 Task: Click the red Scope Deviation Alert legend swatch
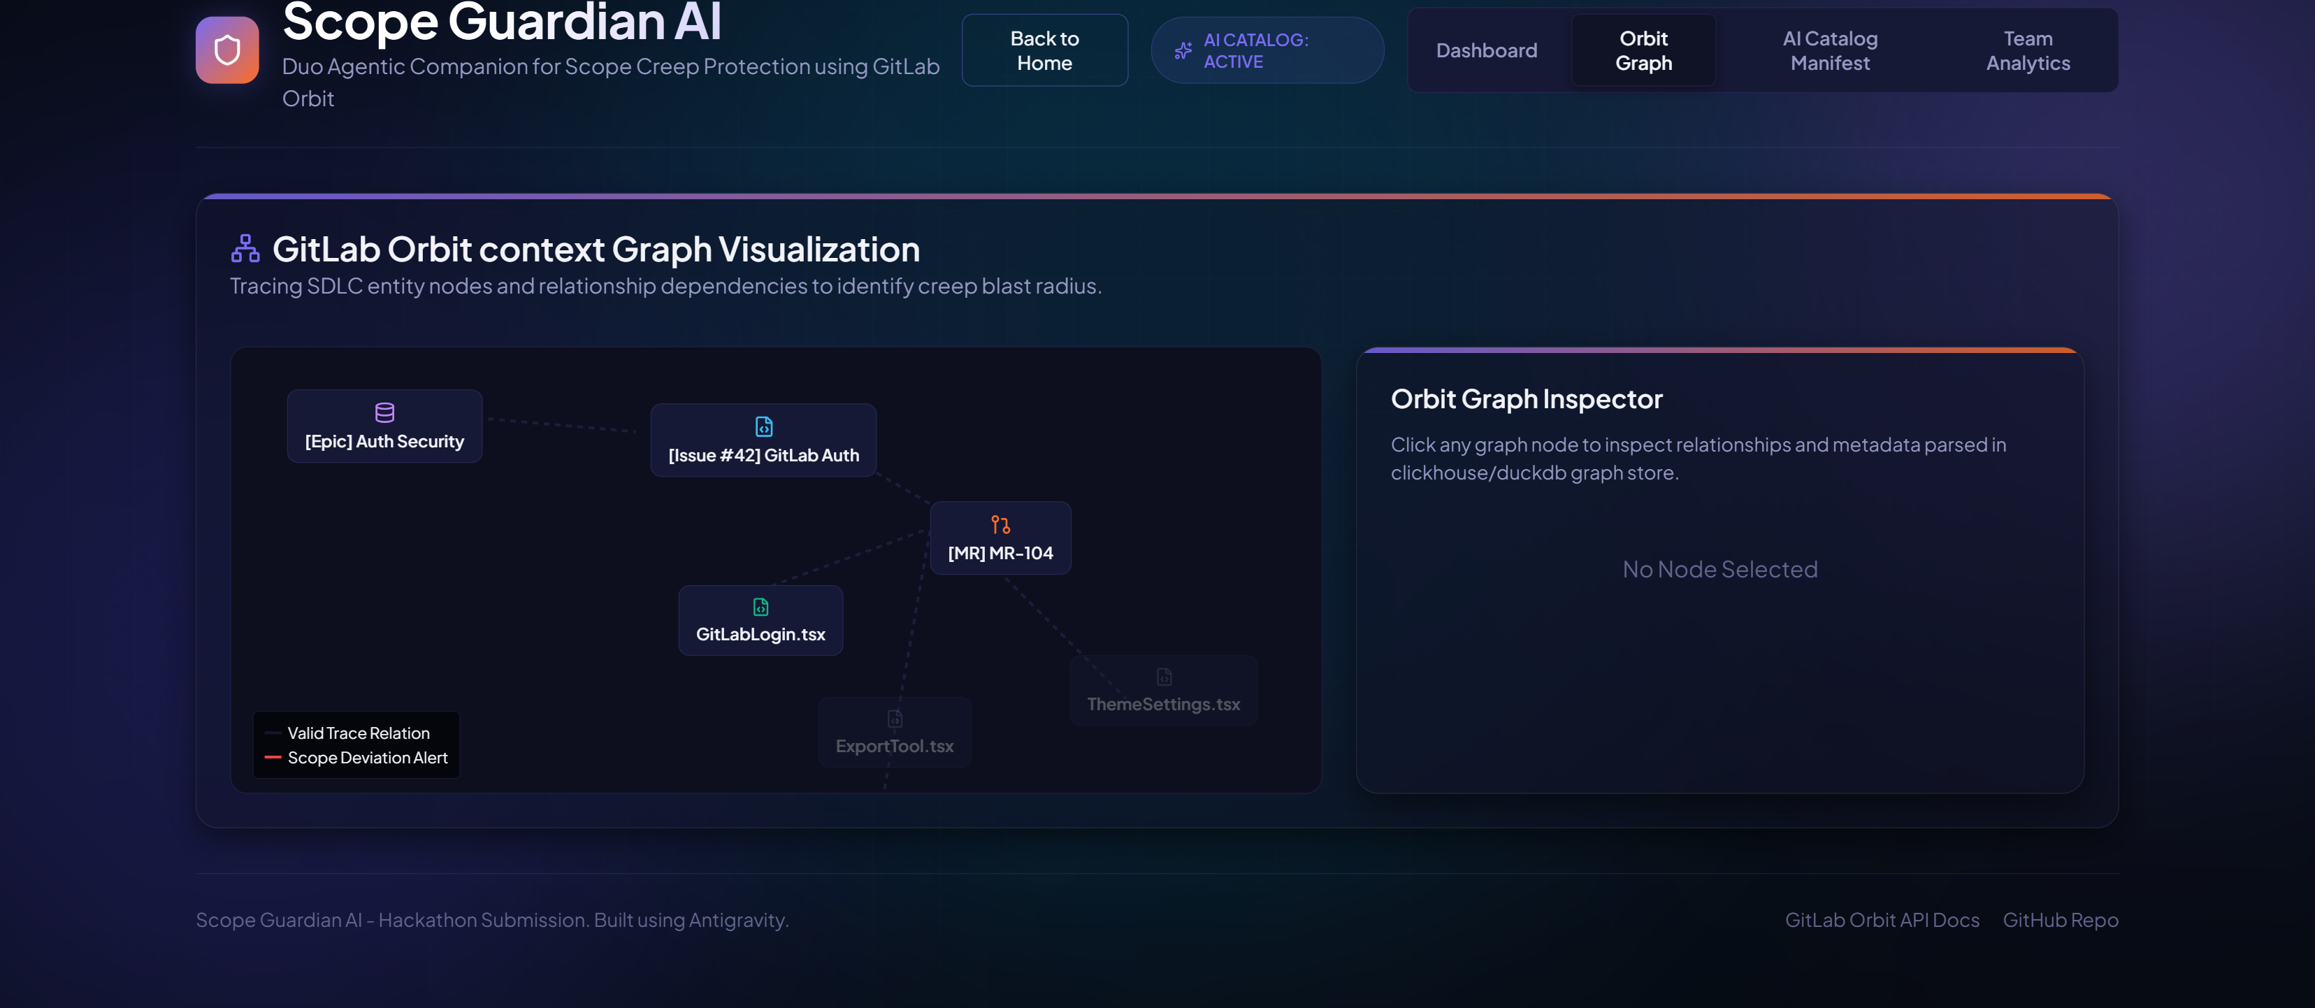coord(273,757)
